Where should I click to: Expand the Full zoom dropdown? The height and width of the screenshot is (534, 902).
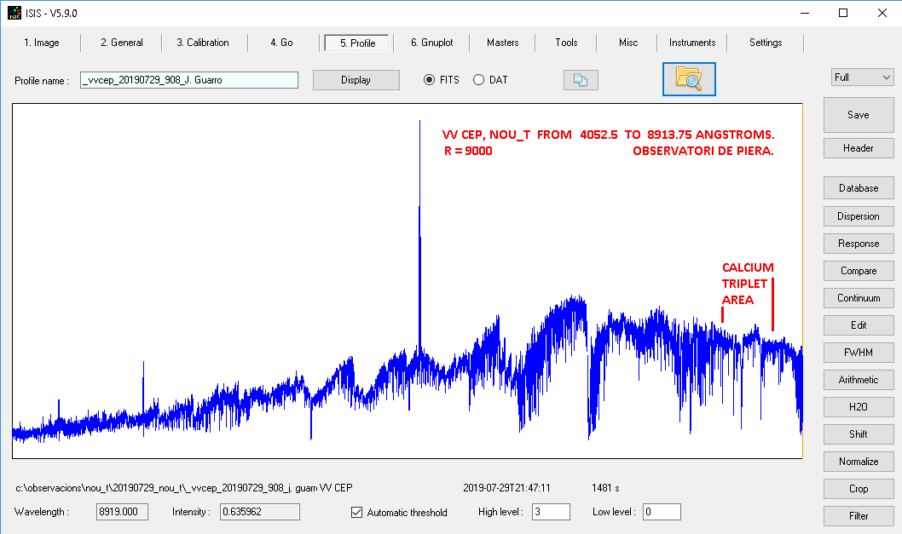point(862,78)
